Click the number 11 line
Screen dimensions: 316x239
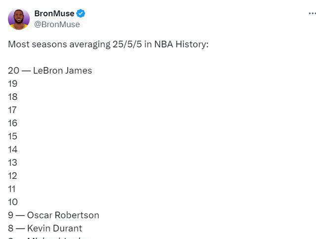(x=12, y=189)
